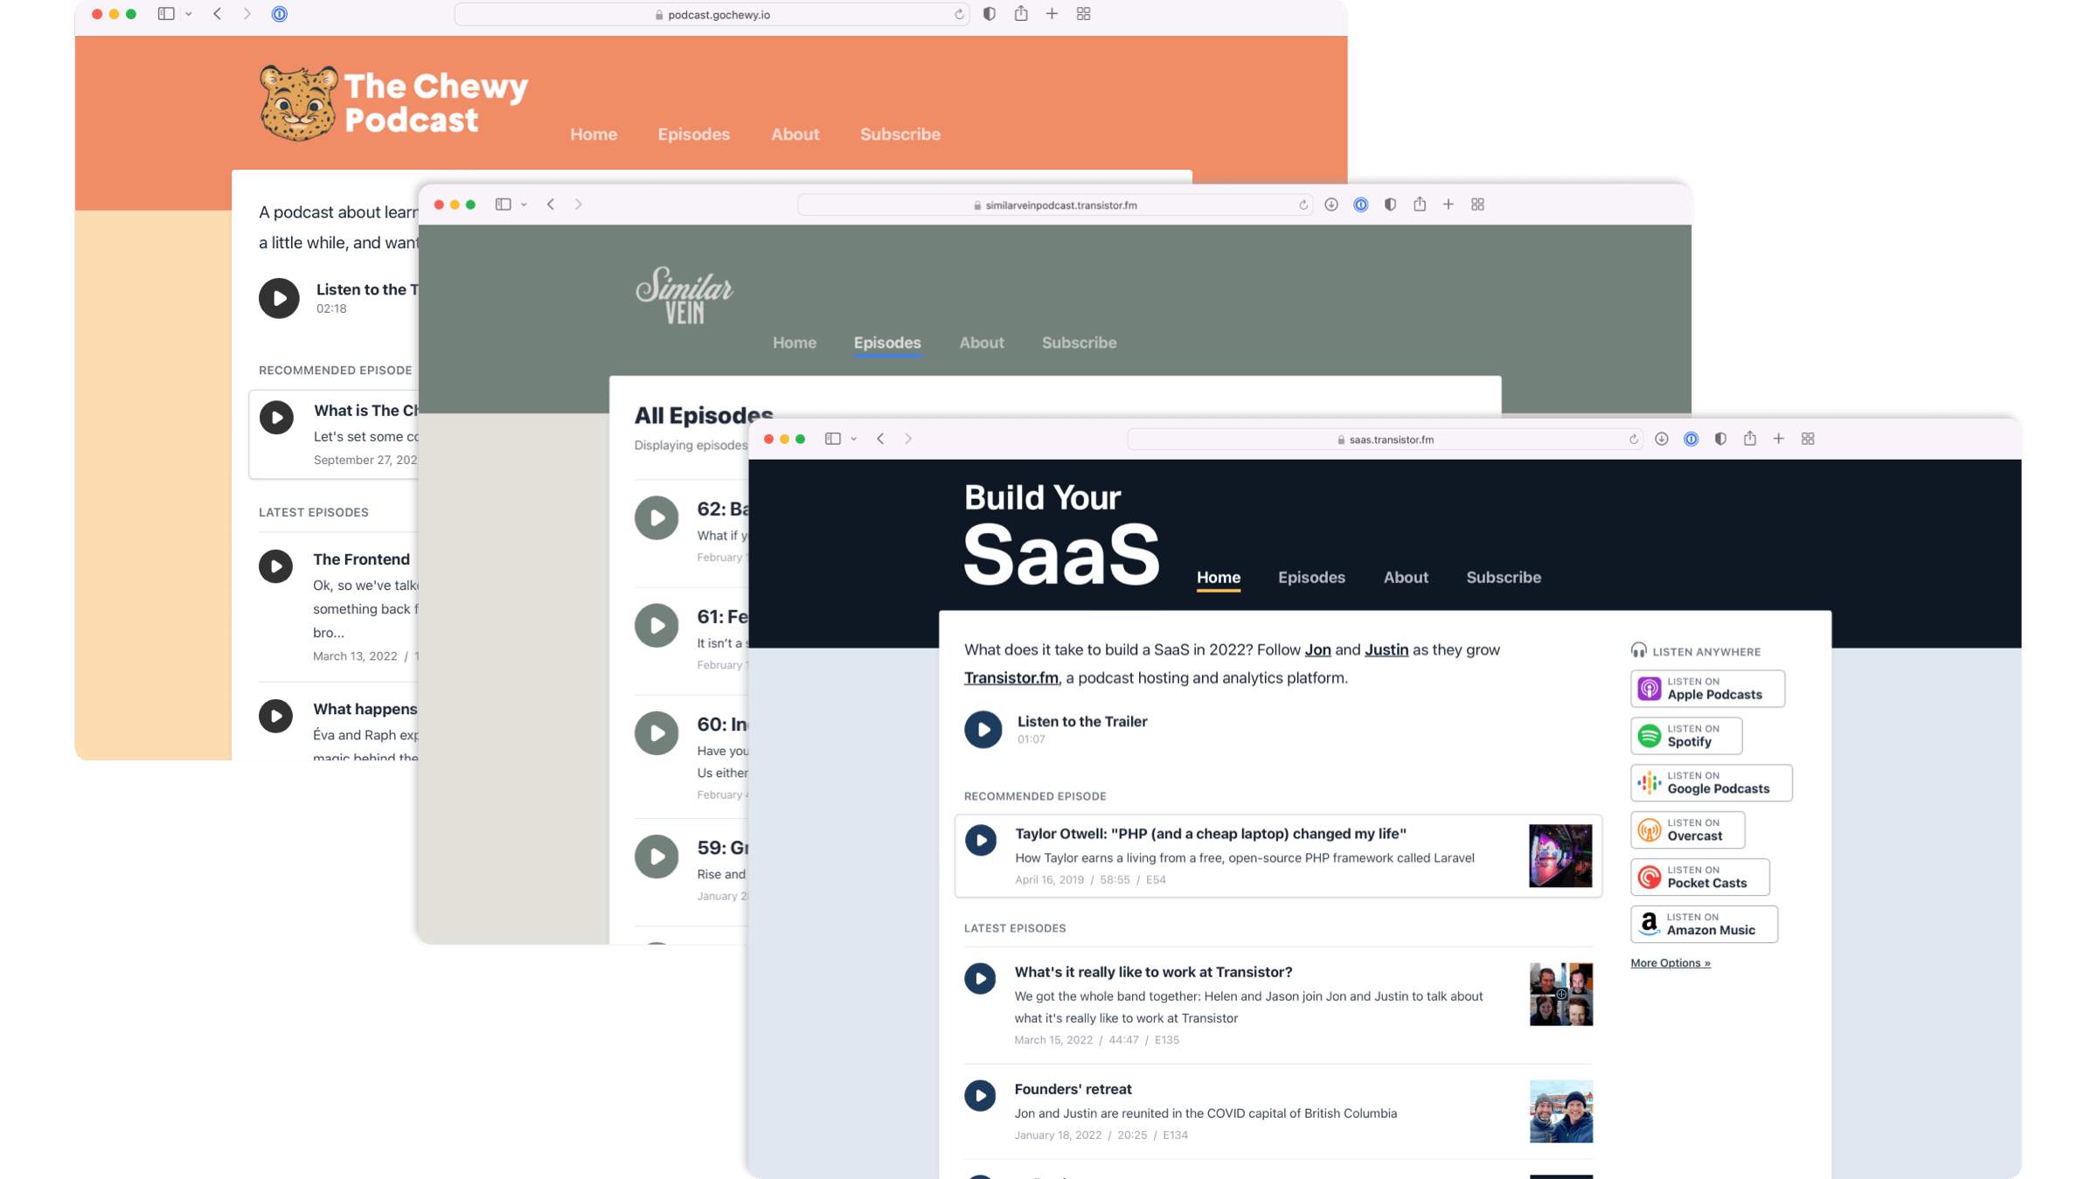
Task: Click the back navigation arrow on Build Your SaaS browser
Action: pyautogui.click(x=879, y=438)
